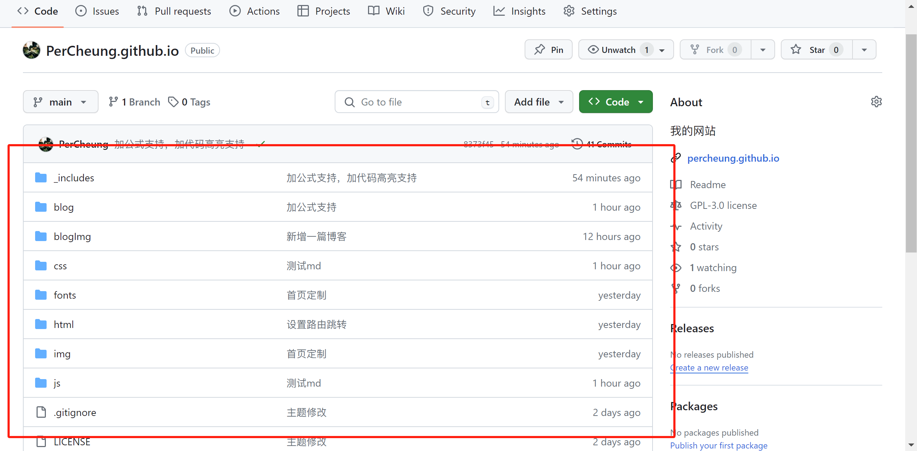View the 1 Branch link
917x451 pixels.
134,102
